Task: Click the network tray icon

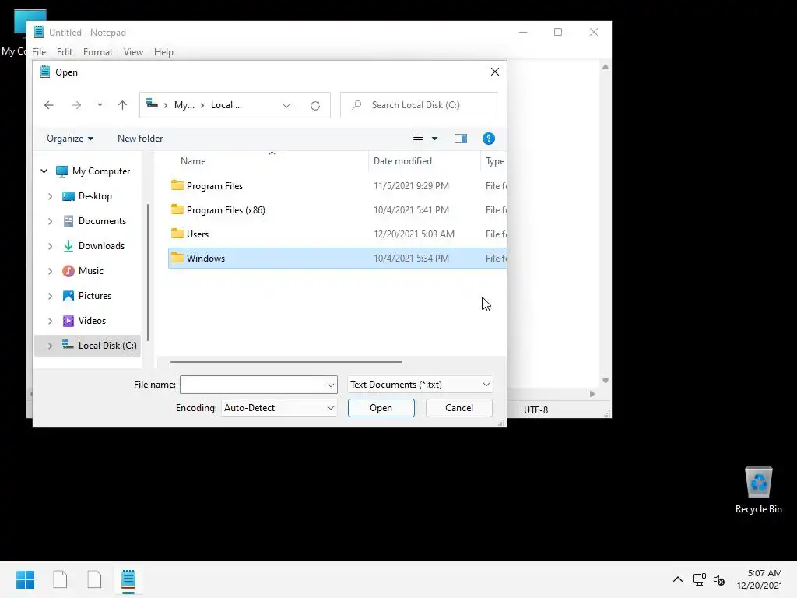Action: [x=700, y=579]
